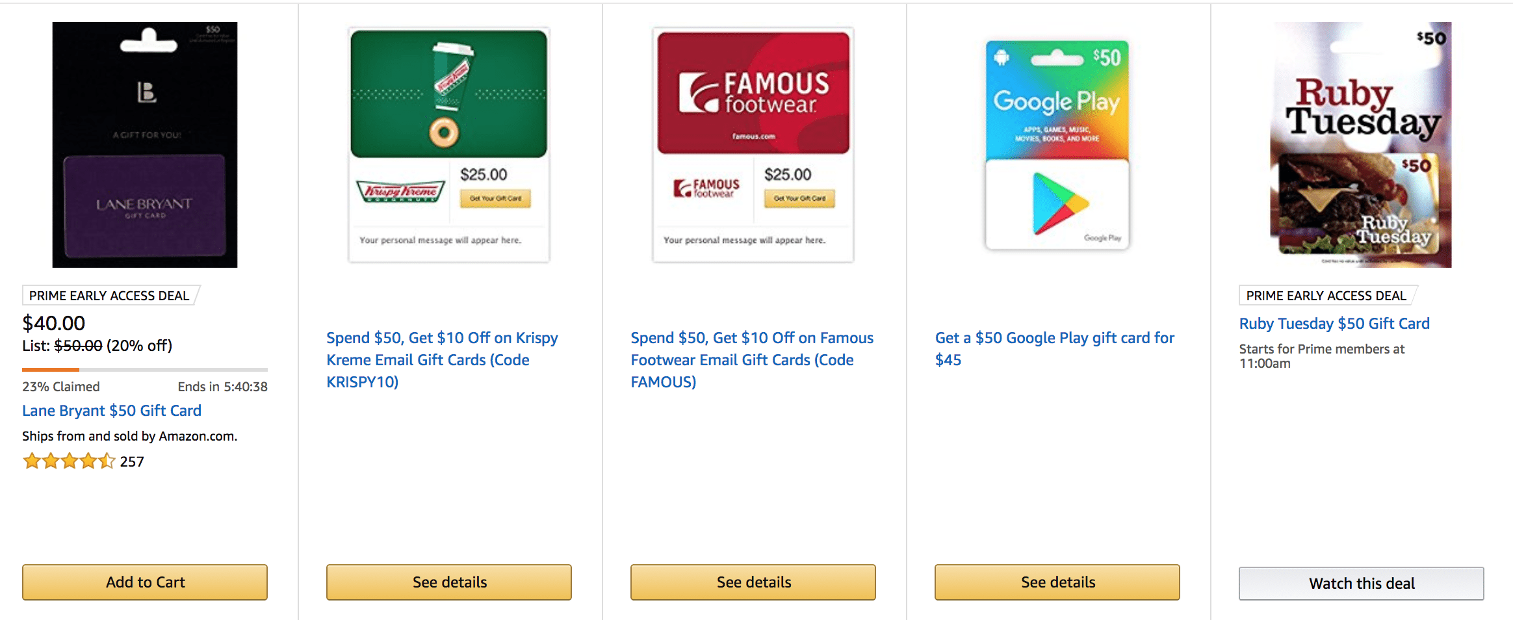1513x620 pixels.
Task: Click the Prime Early Access Deal badge
Action: coord(109,295)
